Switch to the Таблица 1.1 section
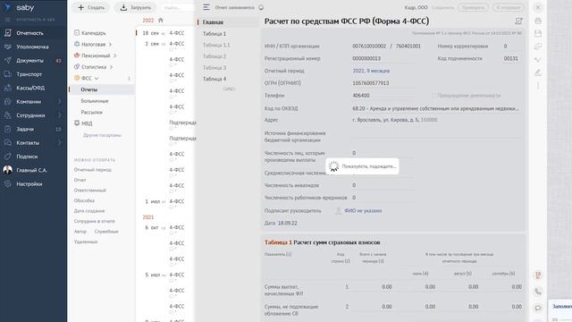The image size is (572, 322). click(216, 45)
